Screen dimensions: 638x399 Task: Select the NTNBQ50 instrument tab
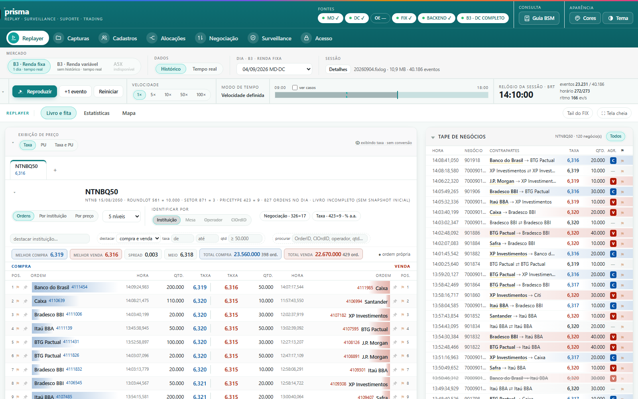click(28, 170)
